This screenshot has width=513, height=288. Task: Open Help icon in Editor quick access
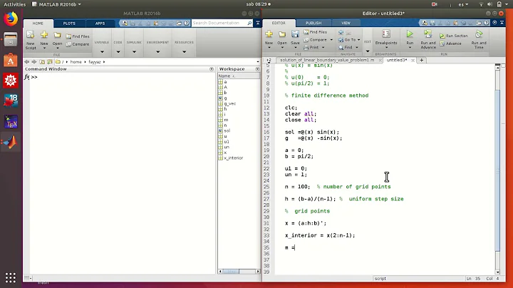tap(487, 23)
